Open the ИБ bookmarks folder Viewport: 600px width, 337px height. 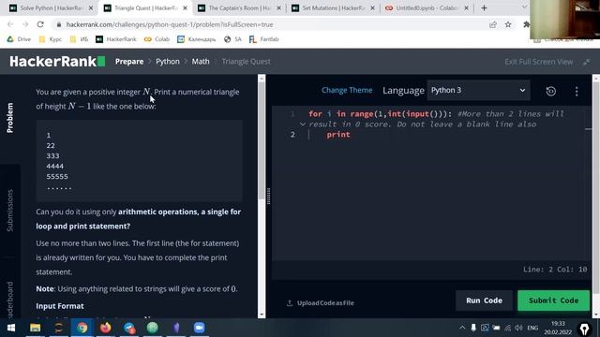79,39
